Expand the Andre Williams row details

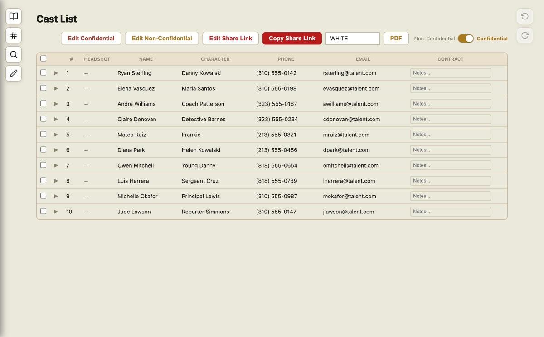point(56,104)
